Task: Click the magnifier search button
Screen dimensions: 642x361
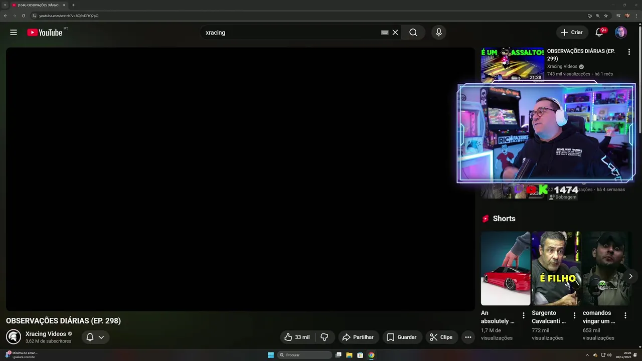Action: pyautogui.click(x=413, y=33)
